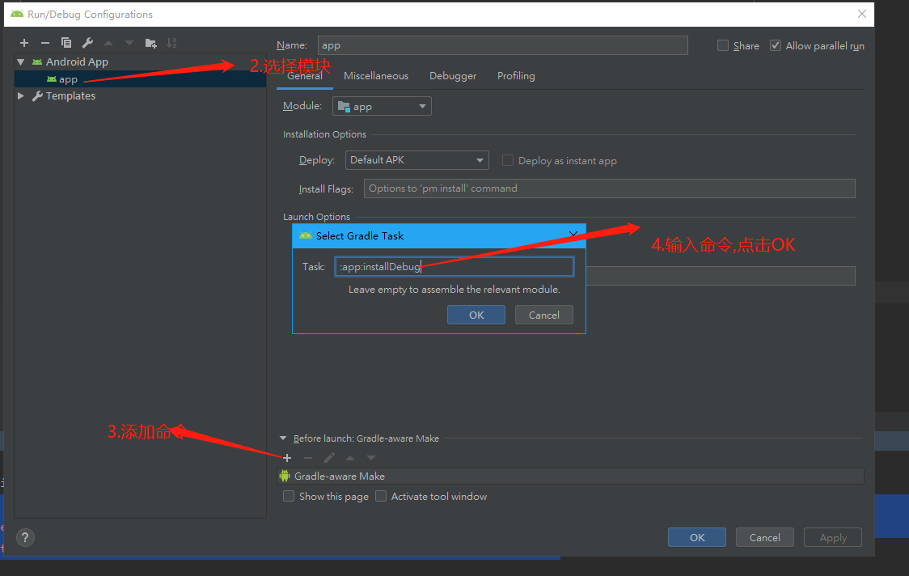Remove selected configuration with minus icon
This screenshot has width=909, height=576.
[x=44, y=42]
